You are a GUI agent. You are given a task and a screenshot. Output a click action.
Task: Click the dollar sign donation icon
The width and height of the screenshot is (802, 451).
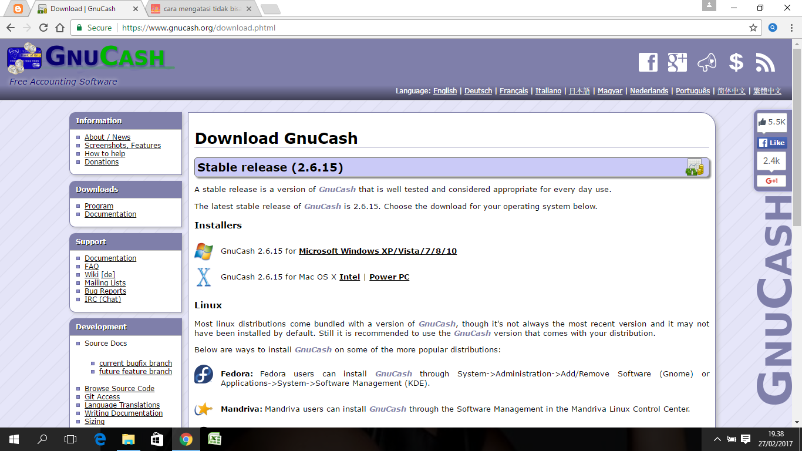(736, 62)
